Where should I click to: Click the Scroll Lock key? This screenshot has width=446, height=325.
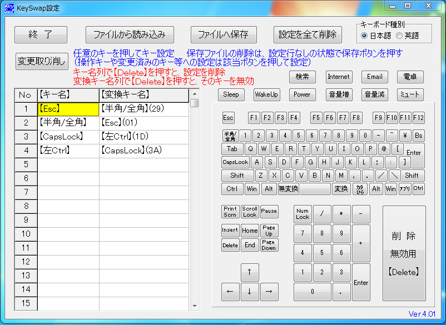click(250, 212)
